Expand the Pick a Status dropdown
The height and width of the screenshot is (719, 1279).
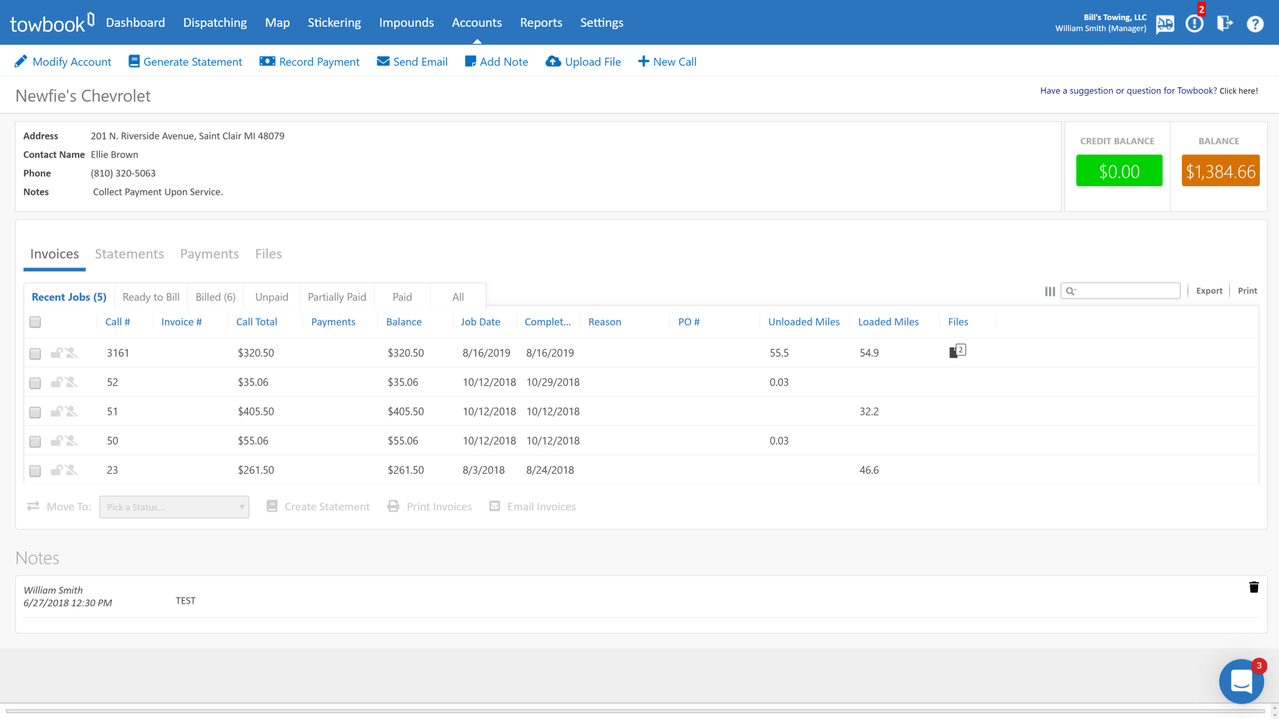174,507
